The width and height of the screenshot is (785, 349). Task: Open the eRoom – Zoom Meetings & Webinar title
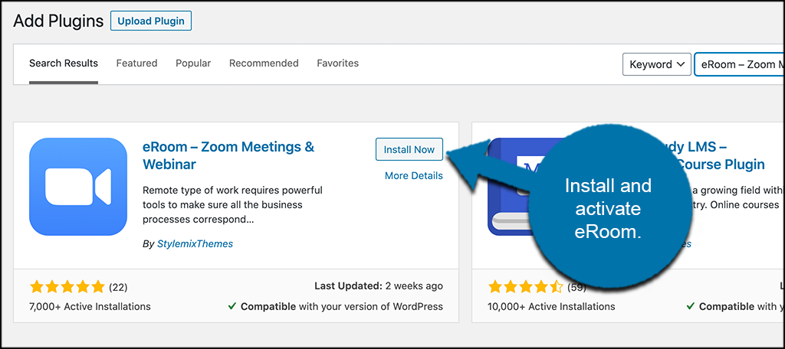[228, 155]
